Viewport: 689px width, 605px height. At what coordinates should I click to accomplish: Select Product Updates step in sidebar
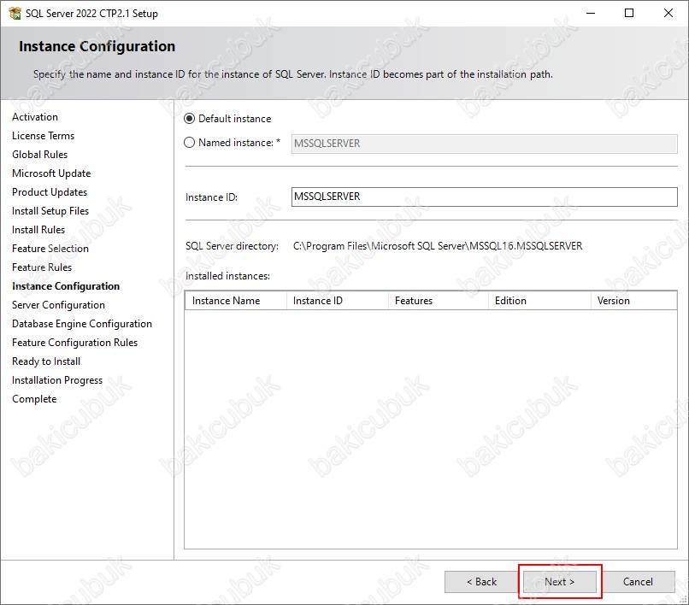coord(50,192)
